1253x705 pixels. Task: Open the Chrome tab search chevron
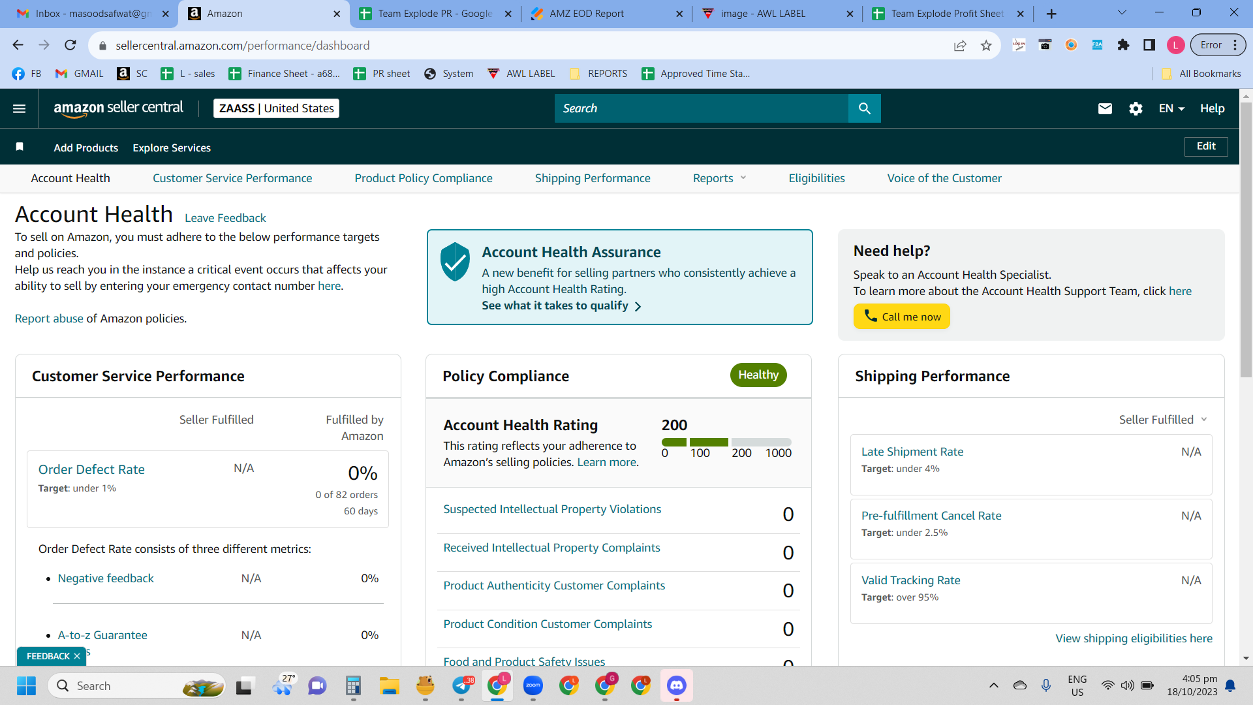[1122, 13]
